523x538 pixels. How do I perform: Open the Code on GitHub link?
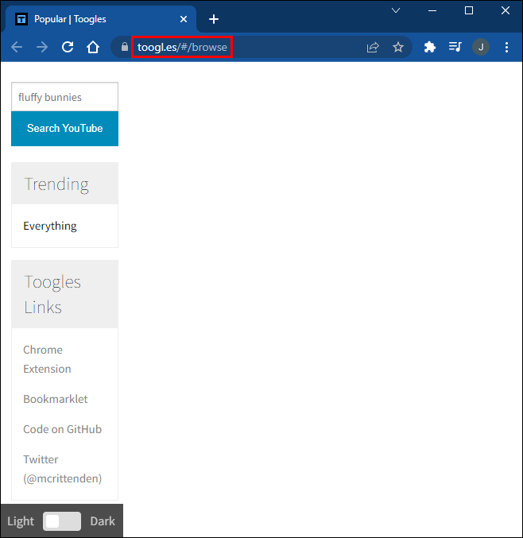pyautogui.click(x=63, y=429)
